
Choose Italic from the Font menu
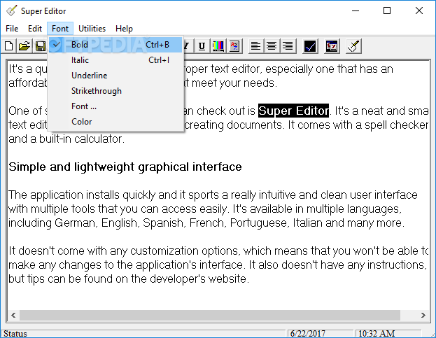click(115, 60)
